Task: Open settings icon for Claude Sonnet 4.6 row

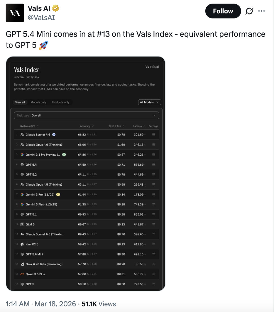Action: click(x=153, y=135)
